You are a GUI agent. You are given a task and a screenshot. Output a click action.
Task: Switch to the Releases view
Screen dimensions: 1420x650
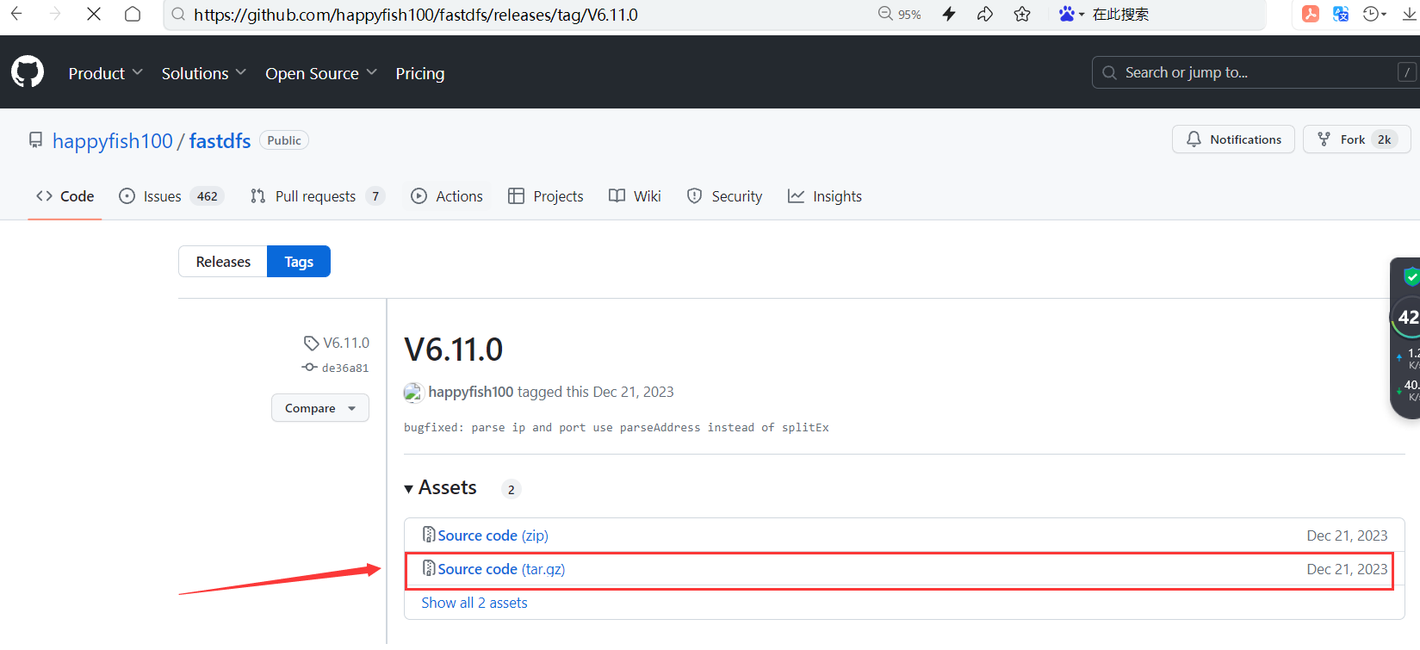[223, 262]
